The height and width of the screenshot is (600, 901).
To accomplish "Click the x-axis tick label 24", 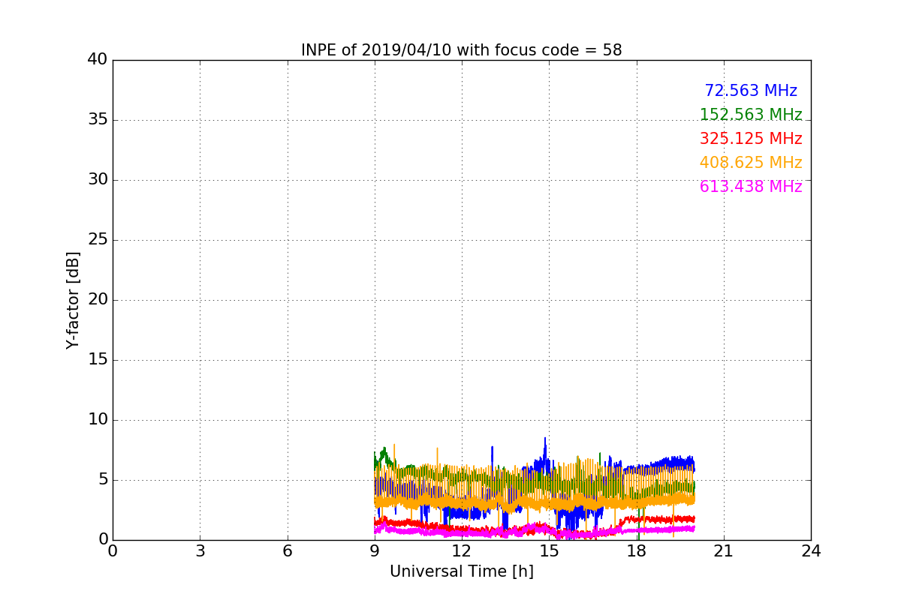I will pos(811,550).
